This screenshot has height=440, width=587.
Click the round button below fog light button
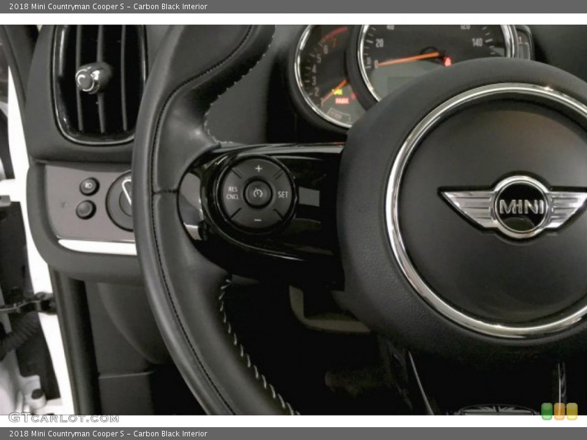point(86,209)
